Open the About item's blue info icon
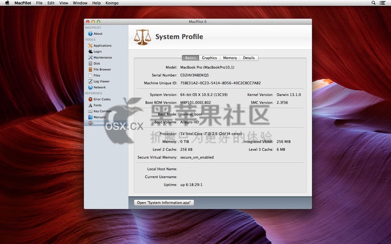This screenshot has width=391, height=244. coord(90,34)
